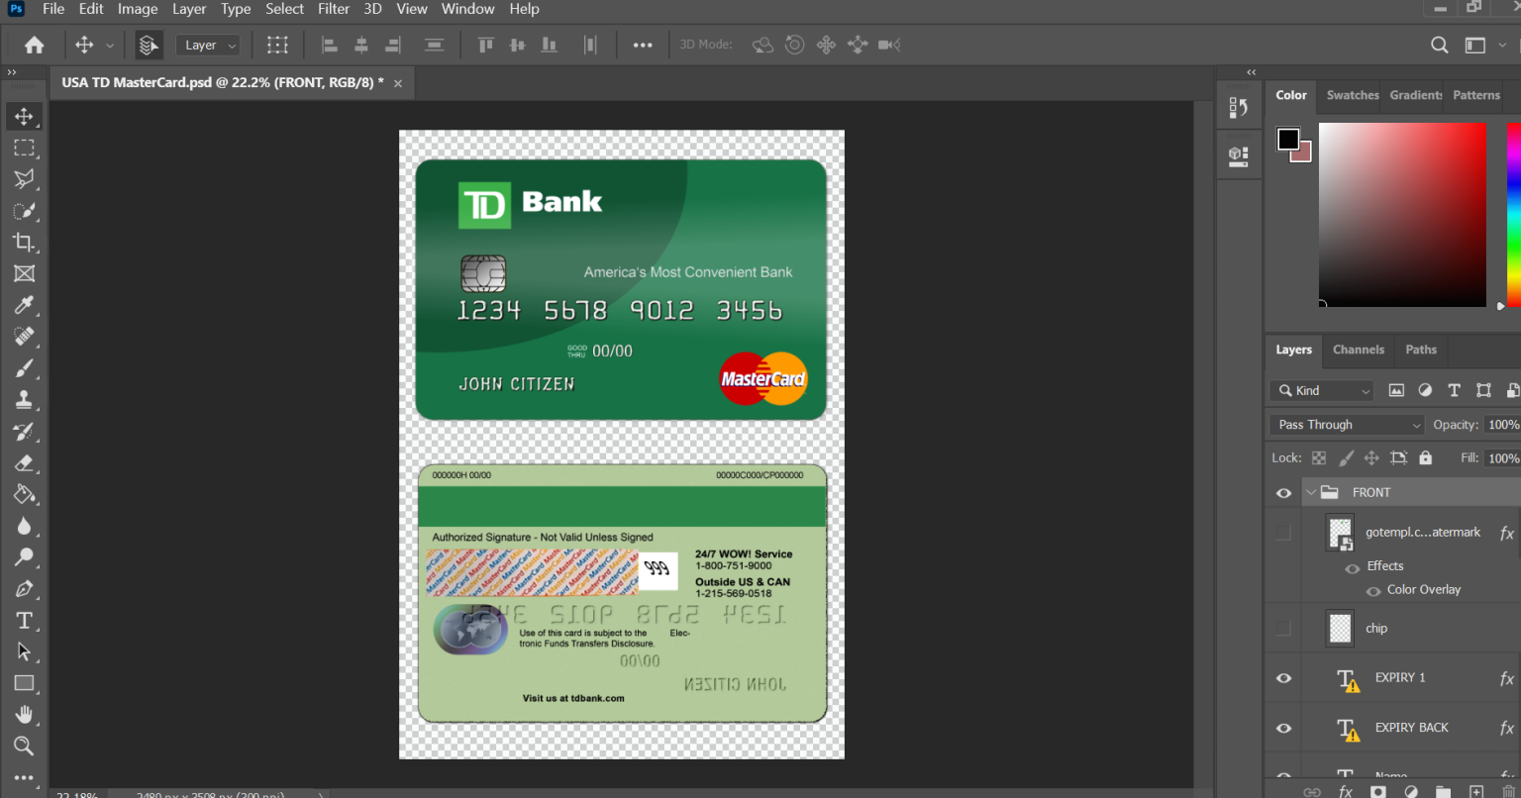Select the Eyedropper tool
The height and width of the screenshot is (798, 1521).
coord(24,305)
